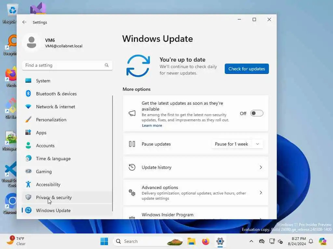Click the Windows Update sync icon in sidebar
Screen dimensions: 333x249
tap(28, 210)
